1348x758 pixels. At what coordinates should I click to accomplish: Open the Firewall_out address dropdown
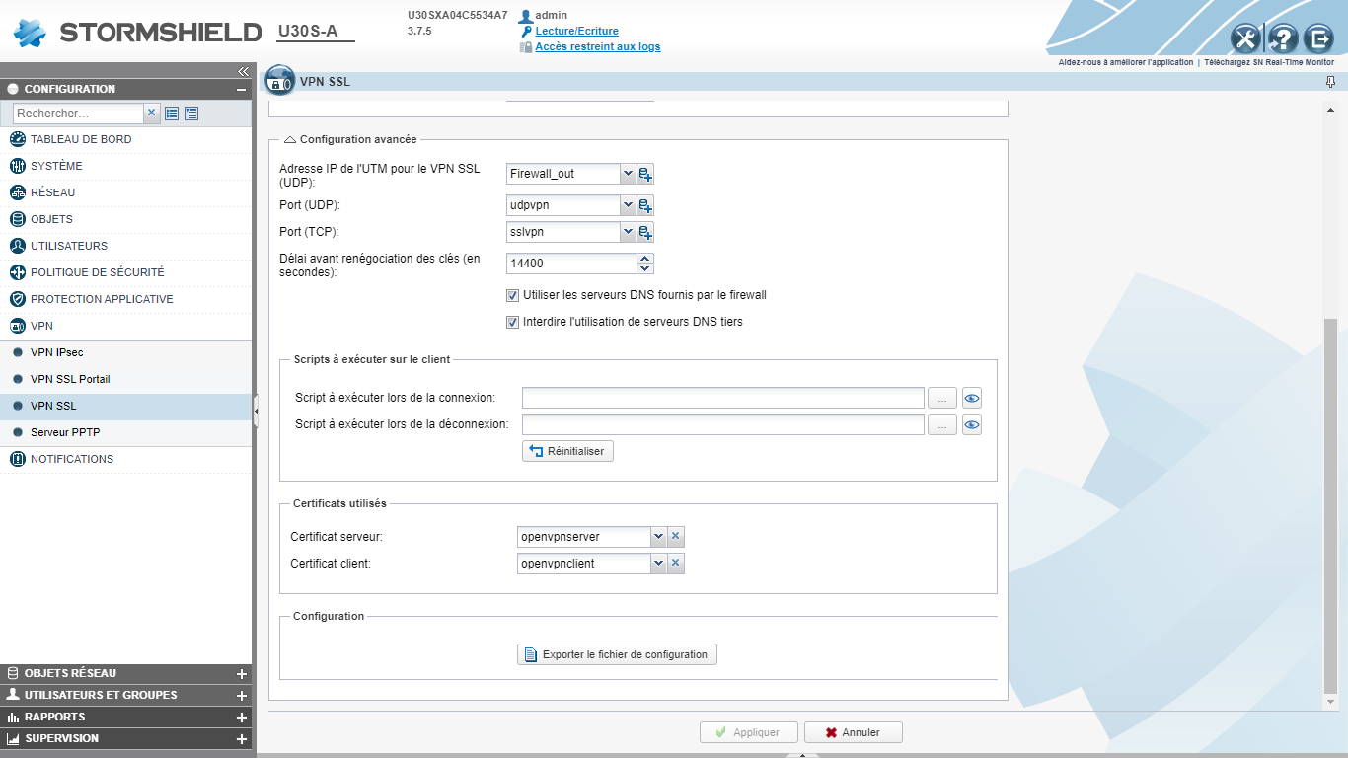click(628, 174)
